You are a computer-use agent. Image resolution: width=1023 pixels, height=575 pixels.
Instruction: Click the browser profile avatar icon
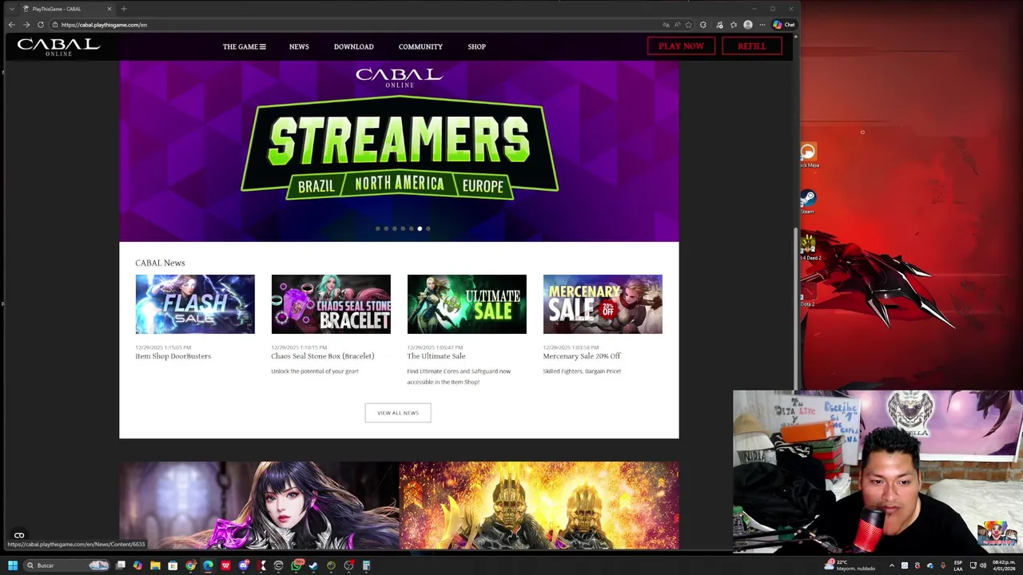click(x=748, y=25)
